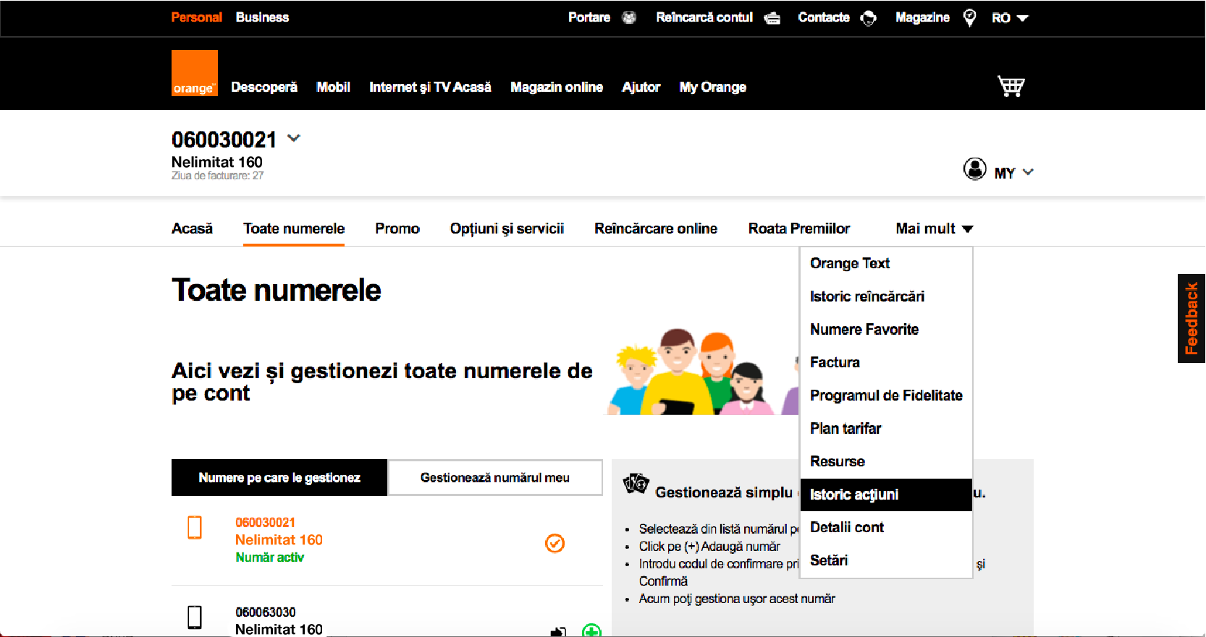The image size is (1206, 637).
Task: Click the Portare icon
Action: point(629,17)
